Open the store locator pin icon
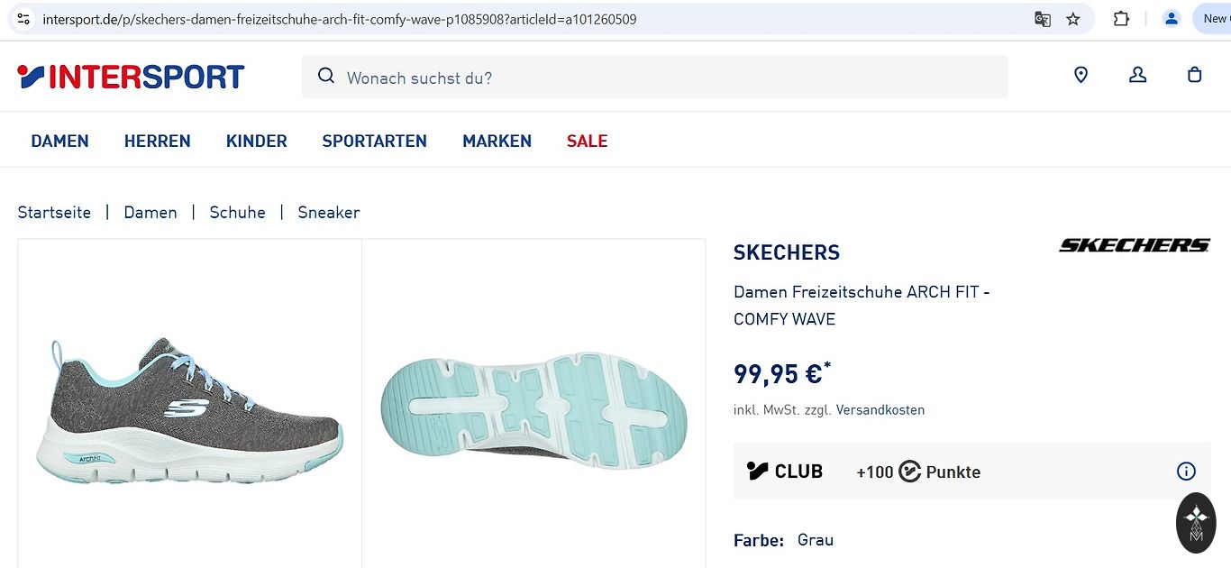The image size is (1231, 568). (x=1081, y=76)
